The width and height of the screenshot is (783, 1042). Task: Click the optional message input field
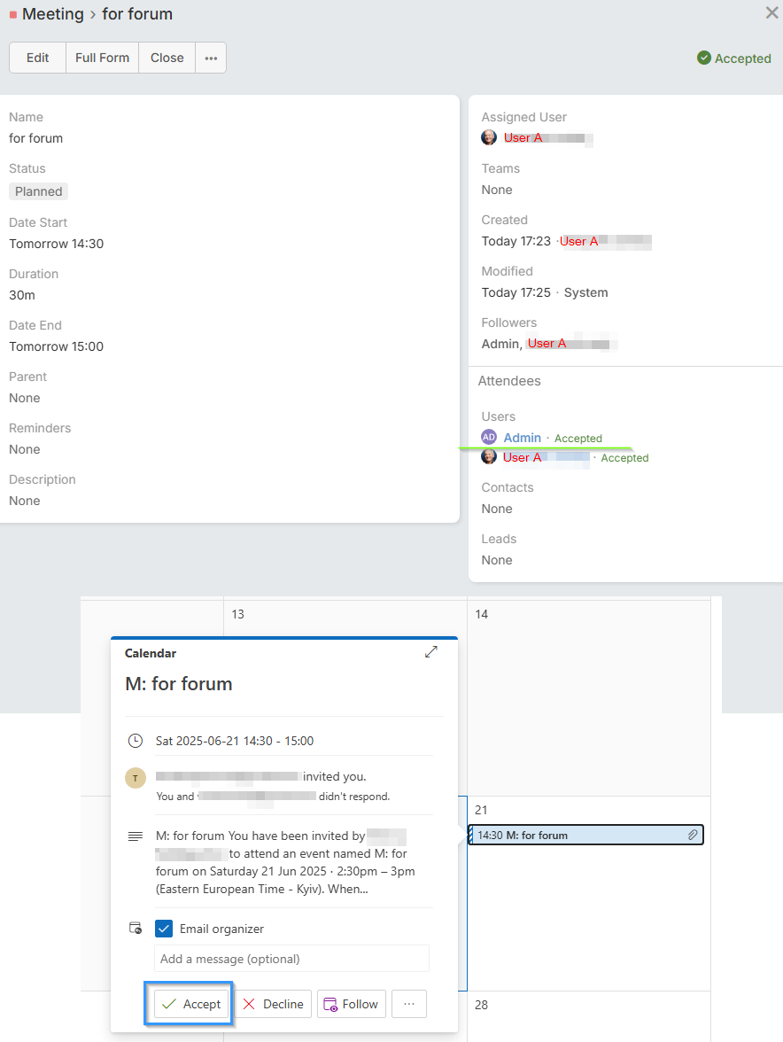(291, 959)
